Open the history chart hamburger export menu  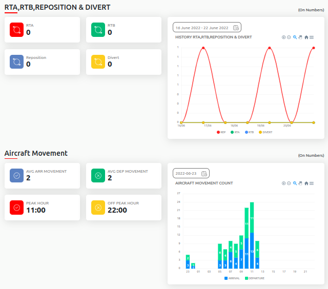click(312, 37)
